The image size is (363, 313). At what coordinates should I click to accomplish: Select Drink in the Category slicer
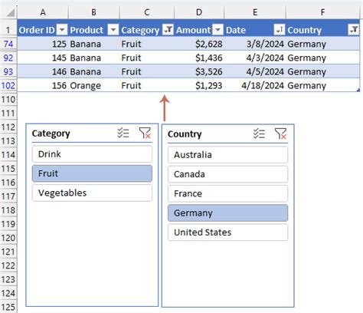coord(92,154)
